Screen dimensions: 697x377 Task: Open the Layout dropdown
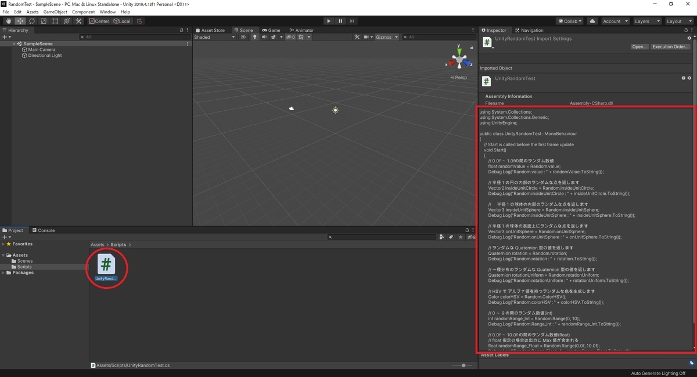click(678, 21)
